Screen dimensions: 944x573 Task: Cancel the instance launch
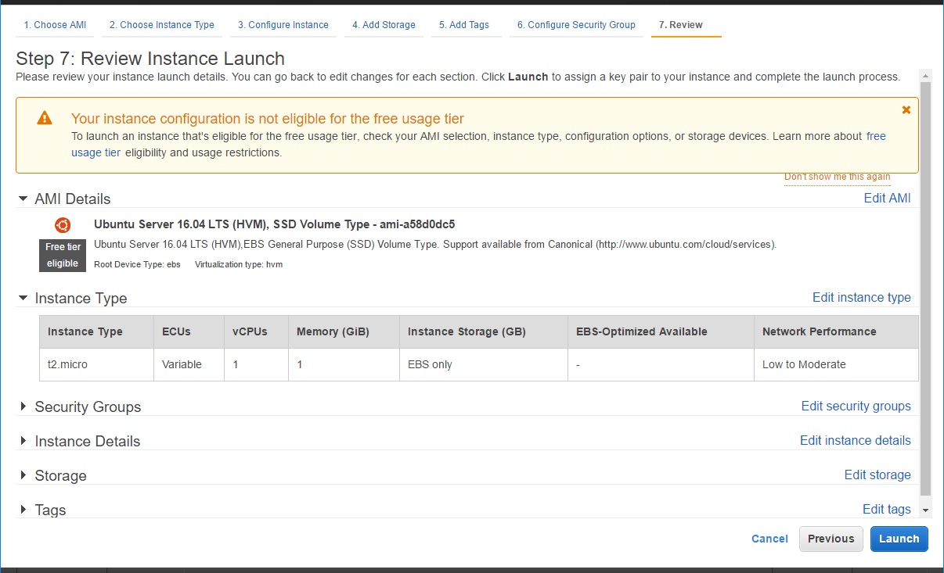[x=769, y=539]
